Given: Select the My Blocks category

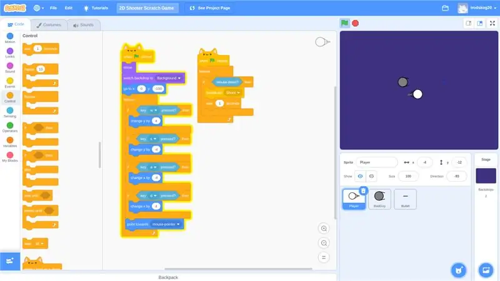Looking at the screenshot, I should 10,157.
